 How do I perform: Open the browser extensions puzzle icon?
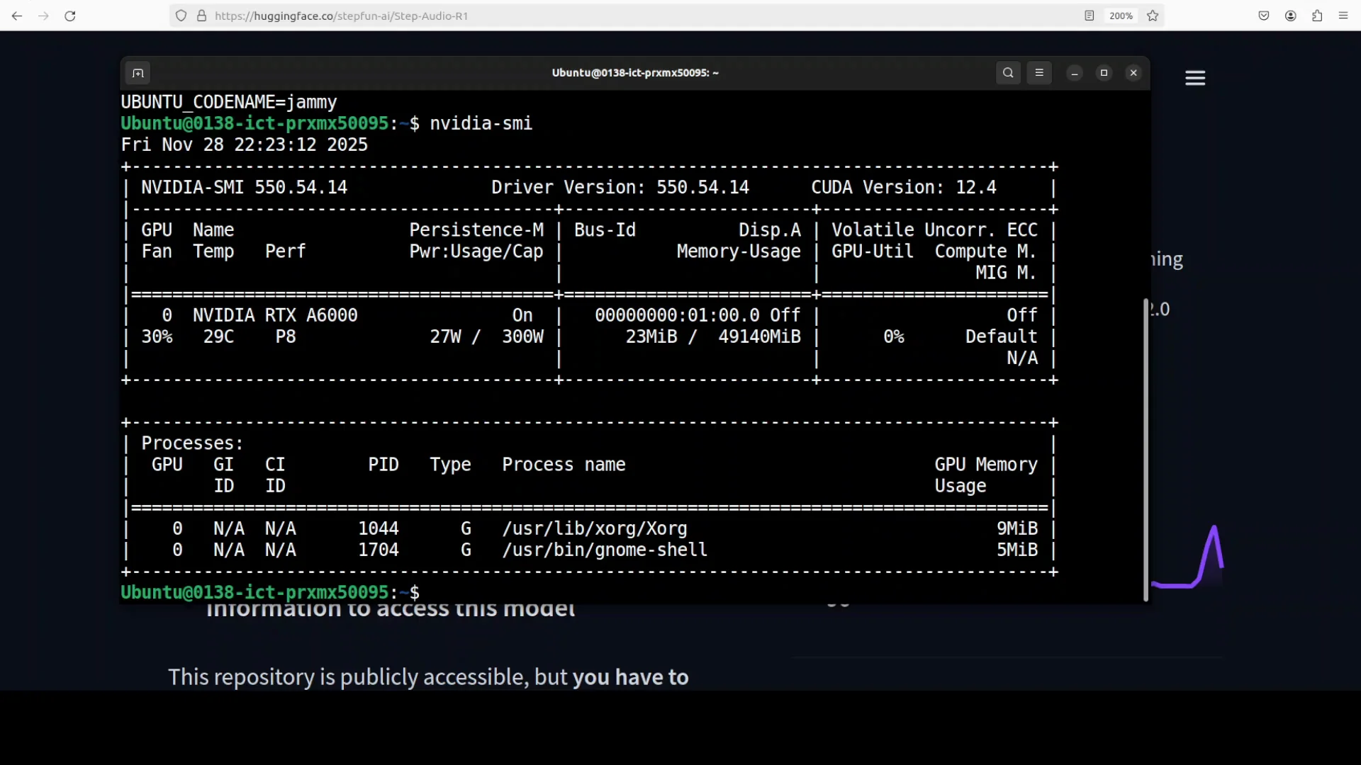click(1317, 16)
